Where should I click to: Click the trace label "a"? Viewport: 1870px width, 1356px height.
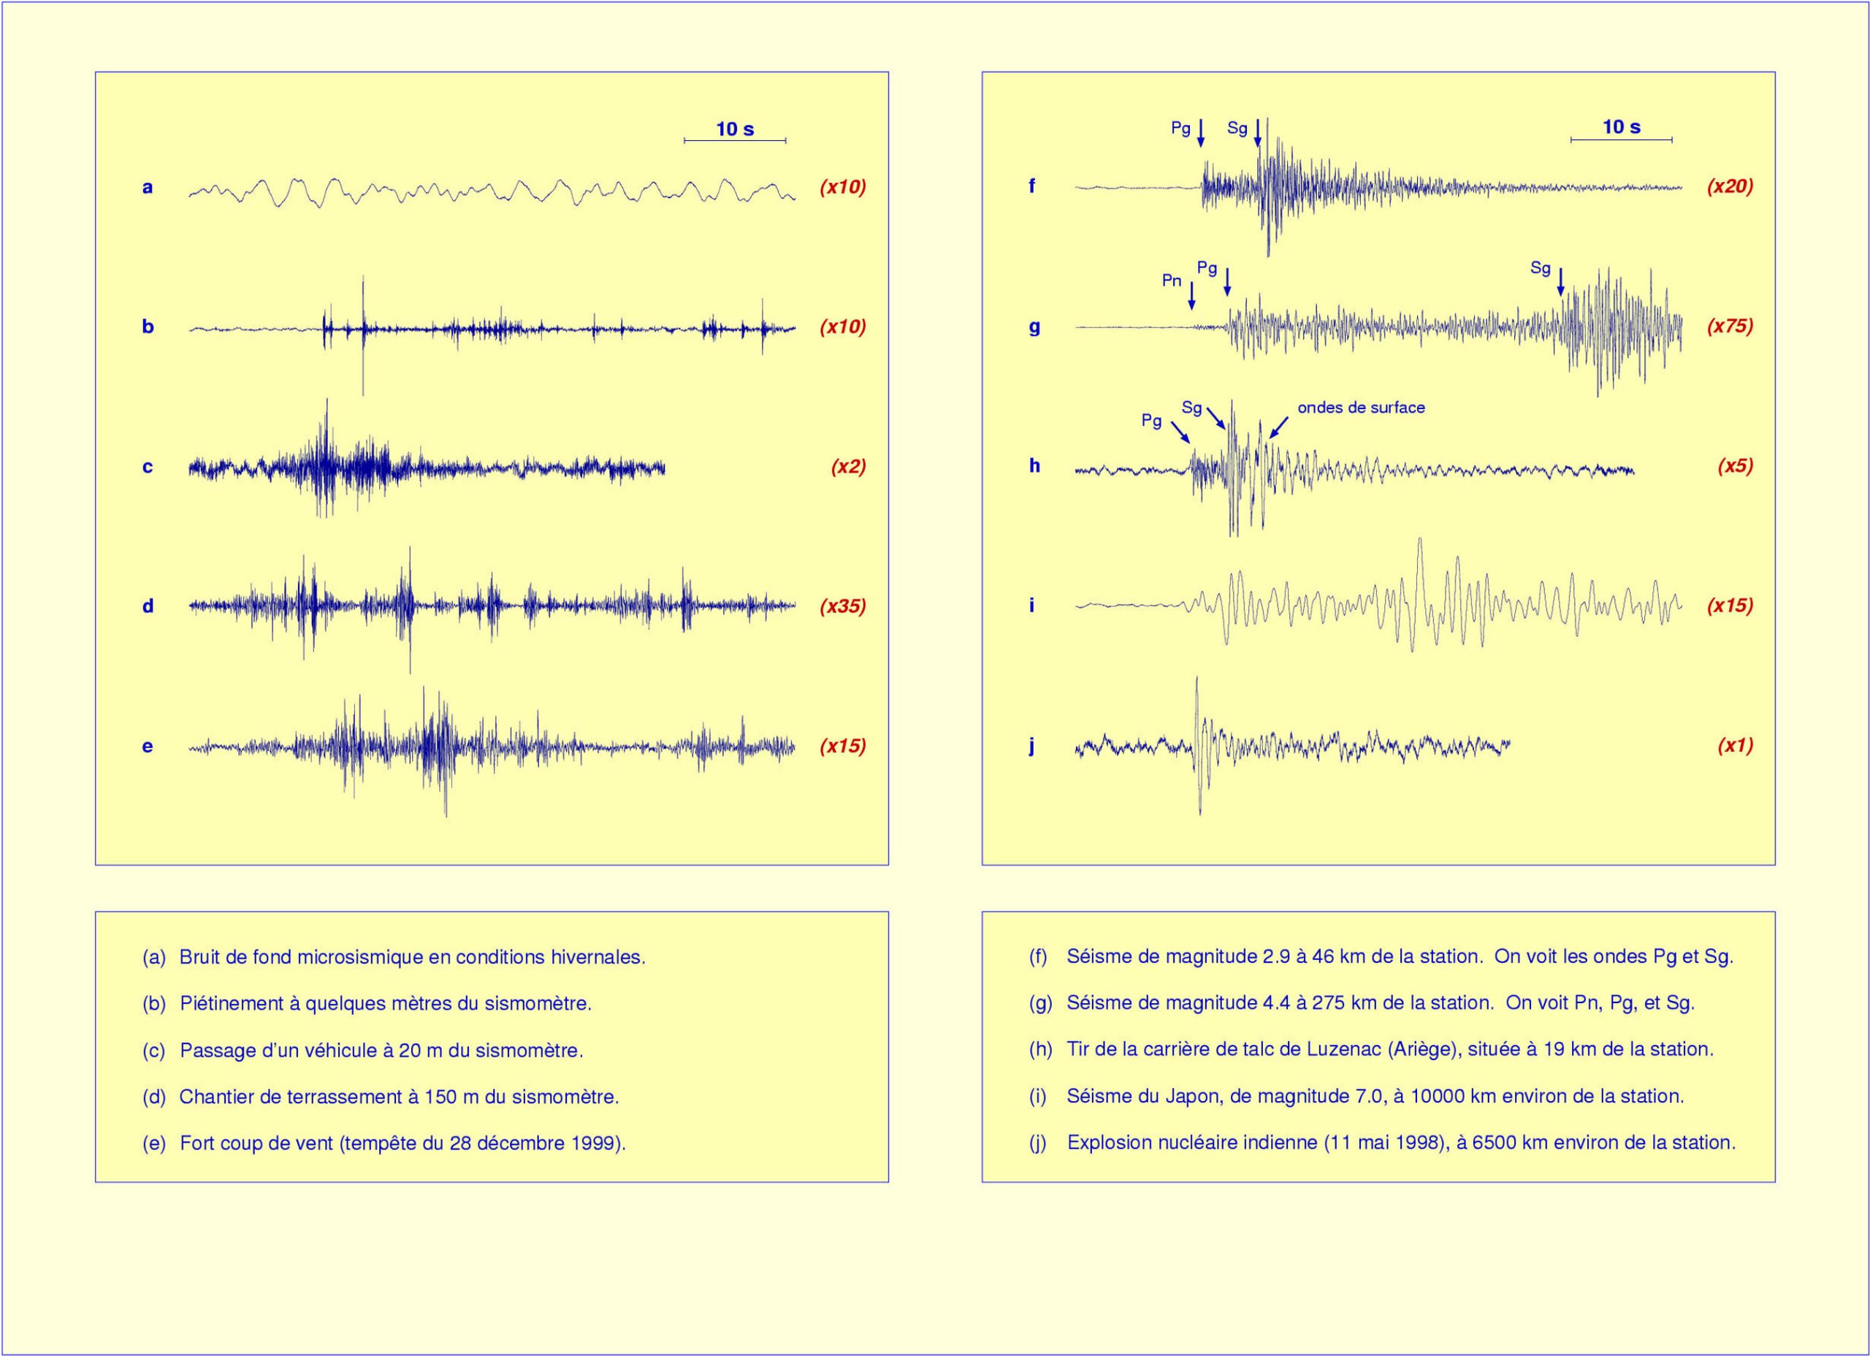pos(147,188)
